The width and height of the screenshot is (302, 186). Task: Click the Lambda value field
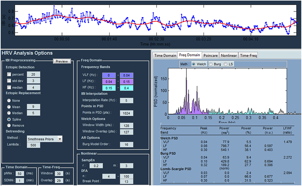click(33, 145)
